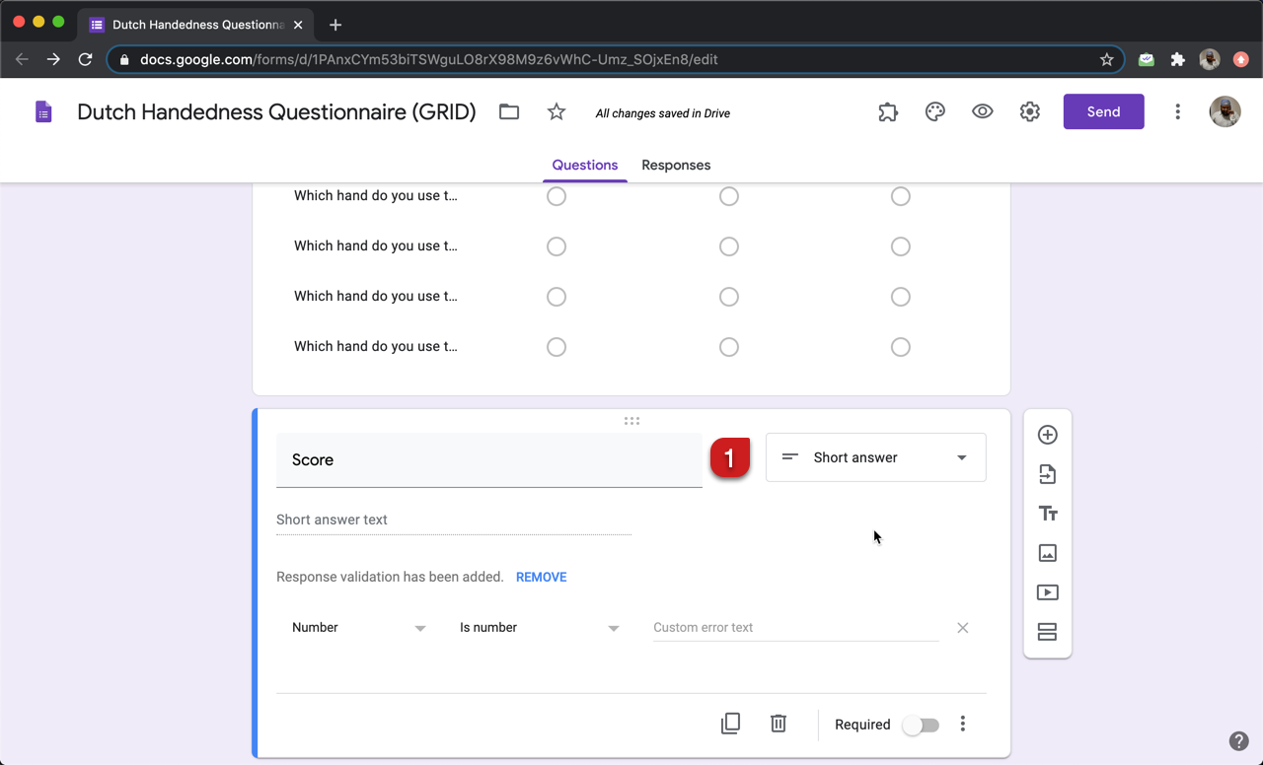This screenshot has height=765, width=1263.
Task: Click the Add image icon
Action: tap(1047, 553)
